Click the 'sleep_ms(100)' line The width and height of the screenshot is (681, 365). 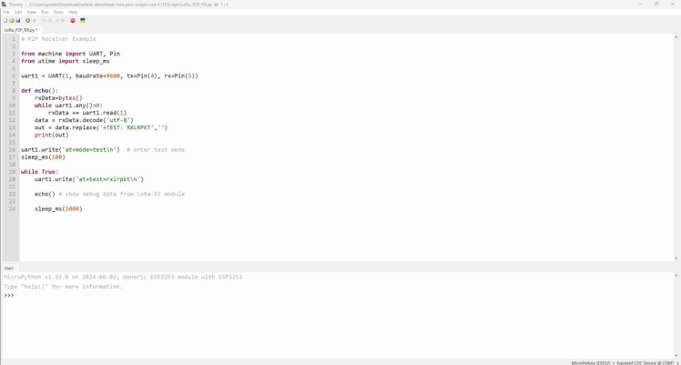[x=43, y=157]
